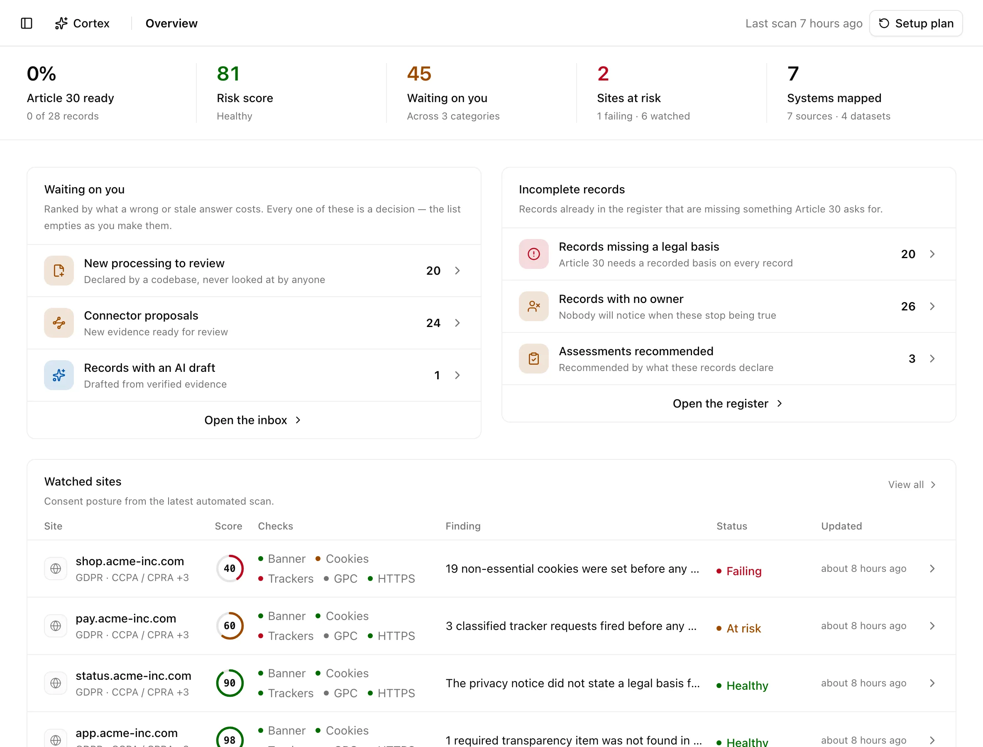The width and height of the screenshot is (983, 747).
Task: Click the New processing to review document icon
Action: pyautogui.click(x=59, y=270)
